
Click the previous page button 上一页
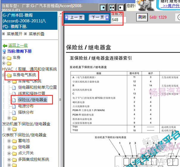(x=75, y=18)
